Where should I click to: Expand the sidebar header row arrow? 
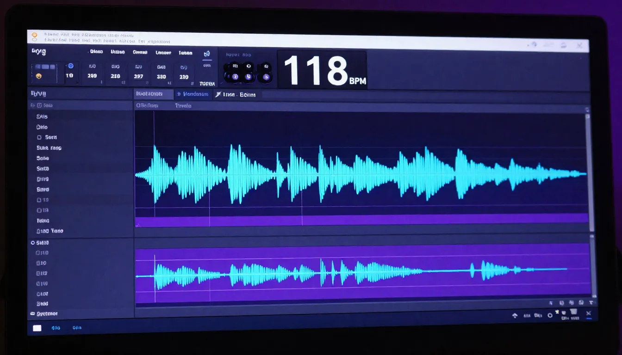[x=32, y=105]
